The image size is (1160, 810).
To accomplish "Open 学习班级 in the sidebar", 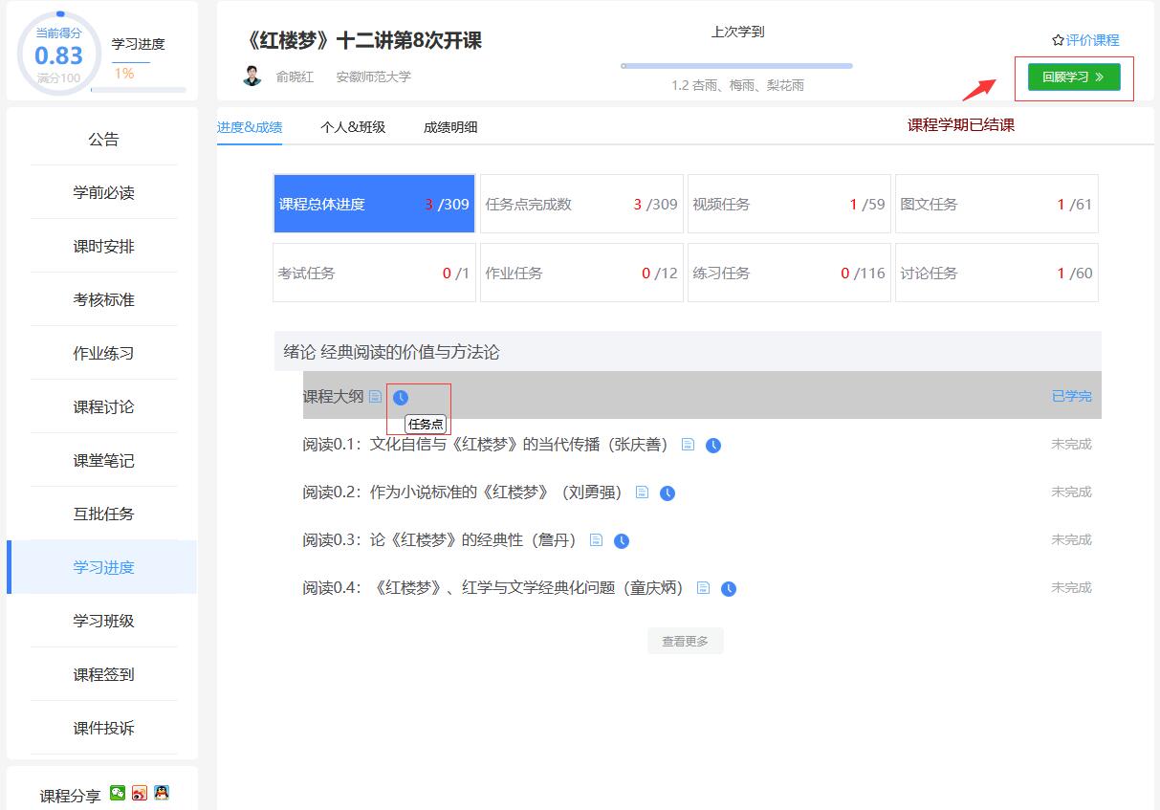I will (103, 621).
